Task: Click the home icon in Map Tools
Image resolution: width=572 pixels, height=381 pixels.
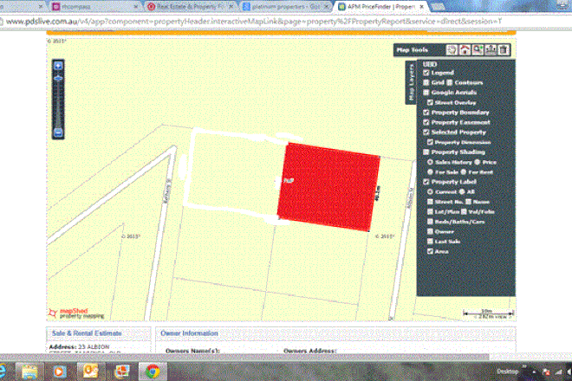Action: tap(465, 50)
